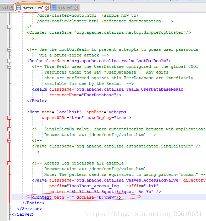
Task: Collapse the Host element red fold marker
Action: click(x=9, y=118)
